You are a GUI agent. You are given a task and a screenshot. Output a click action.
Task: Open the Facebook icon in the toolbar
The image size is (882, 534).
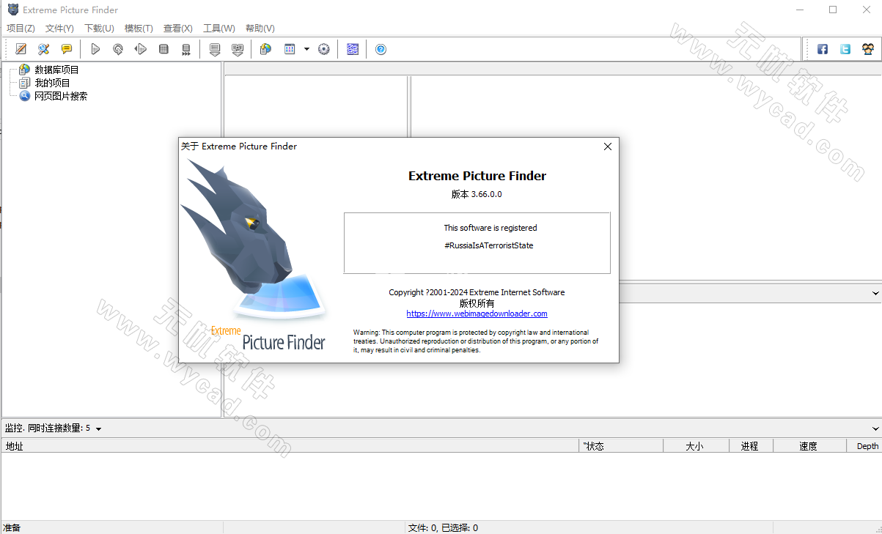[x=823, y=49]
